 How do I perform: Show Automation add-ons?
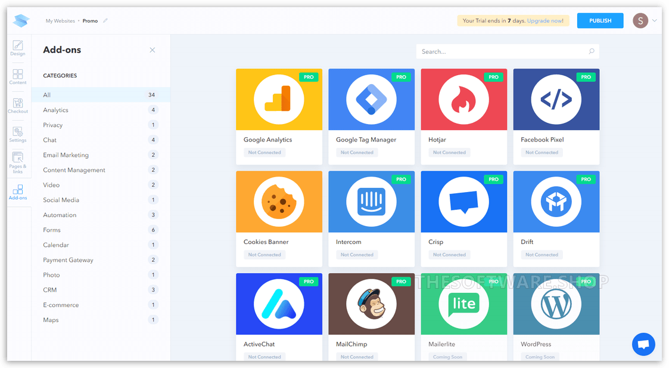pyautogui.click(x=101, y=215)
